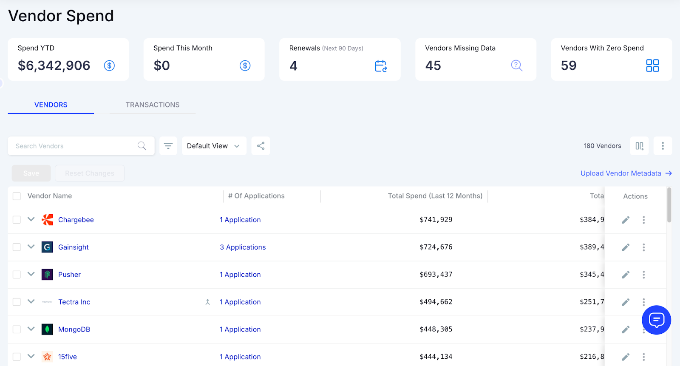Edit the Chargebee vendor row

[626, 220]
